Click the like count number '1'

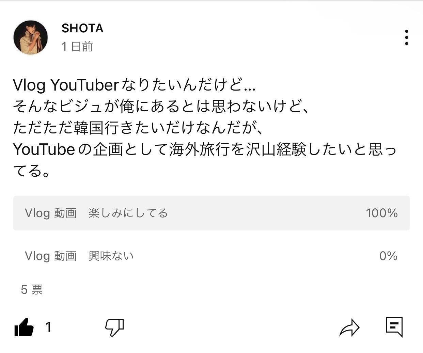[49, 327]
